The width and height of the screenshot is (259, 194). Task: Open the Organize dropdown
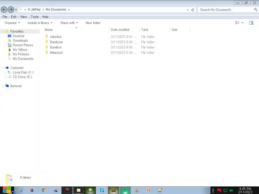(x=12, y=23)
